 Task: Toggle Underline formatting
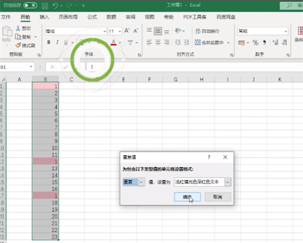tap(66, 42)
